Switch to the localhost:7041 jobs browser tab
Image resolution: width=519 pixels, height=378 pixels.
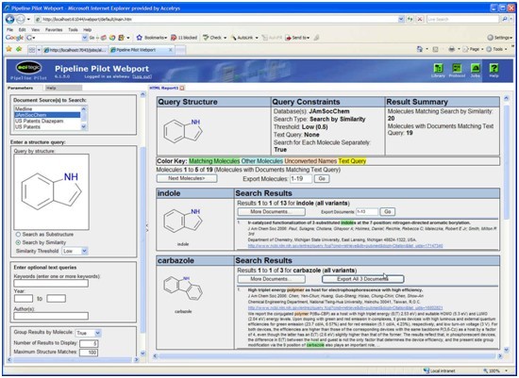(x=75, y=50)
